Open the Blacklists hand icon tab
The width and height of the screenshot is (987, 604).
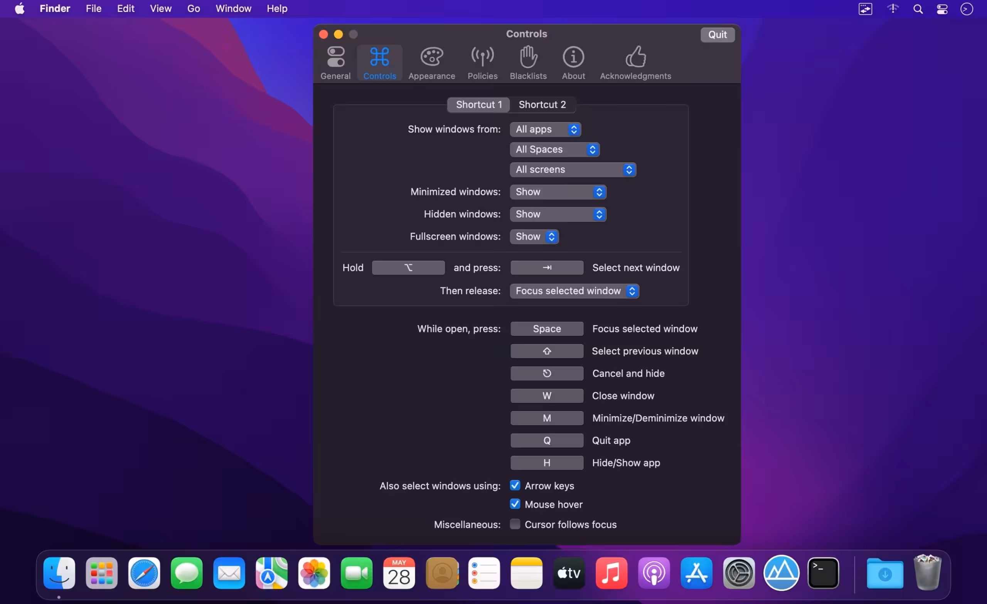click(x=528, y=63)
